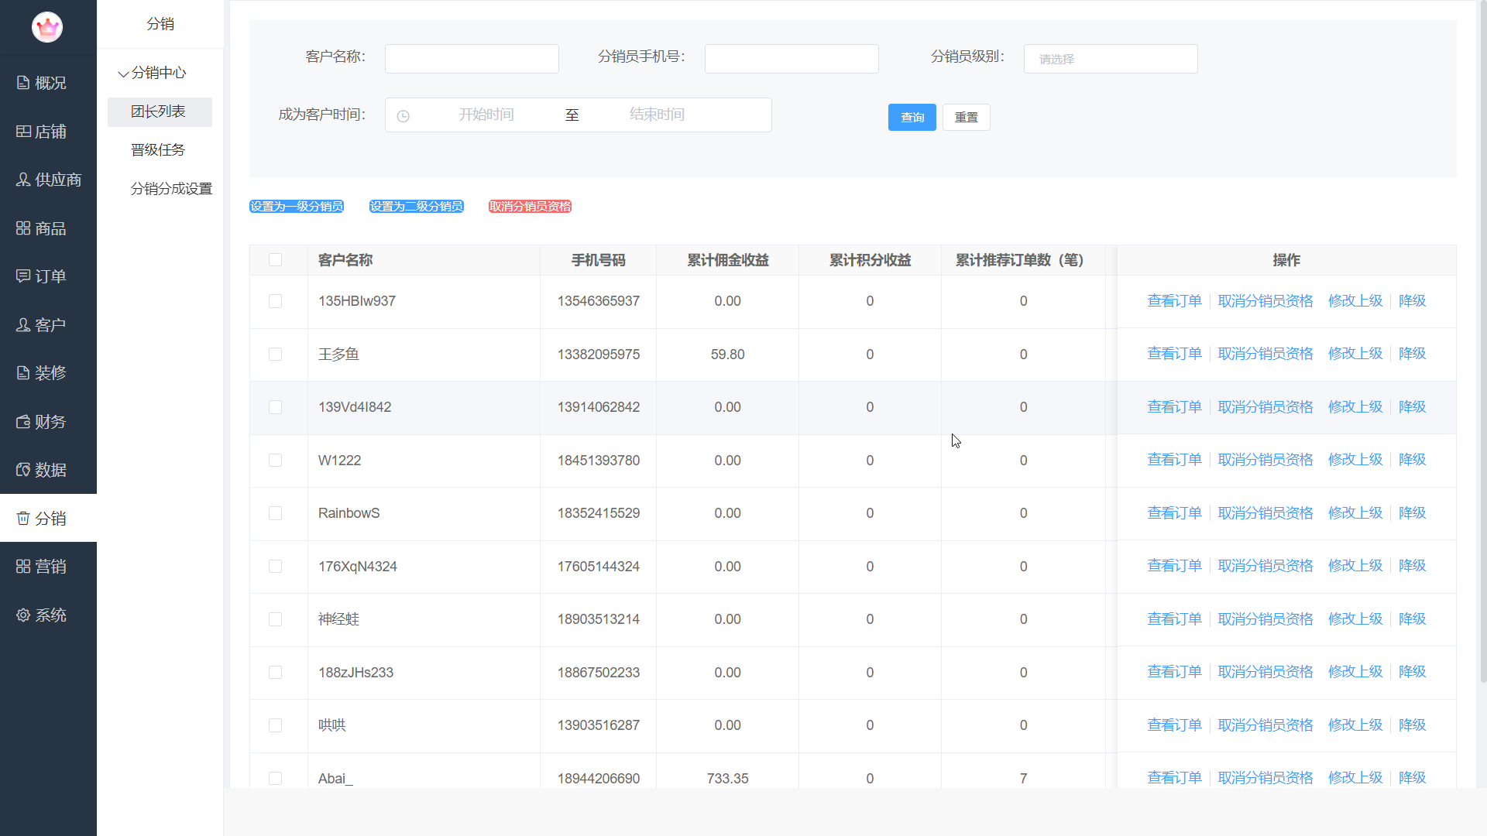The image size is (1487, 836).
Task: Click commission value 733.35
Action: 728,779
